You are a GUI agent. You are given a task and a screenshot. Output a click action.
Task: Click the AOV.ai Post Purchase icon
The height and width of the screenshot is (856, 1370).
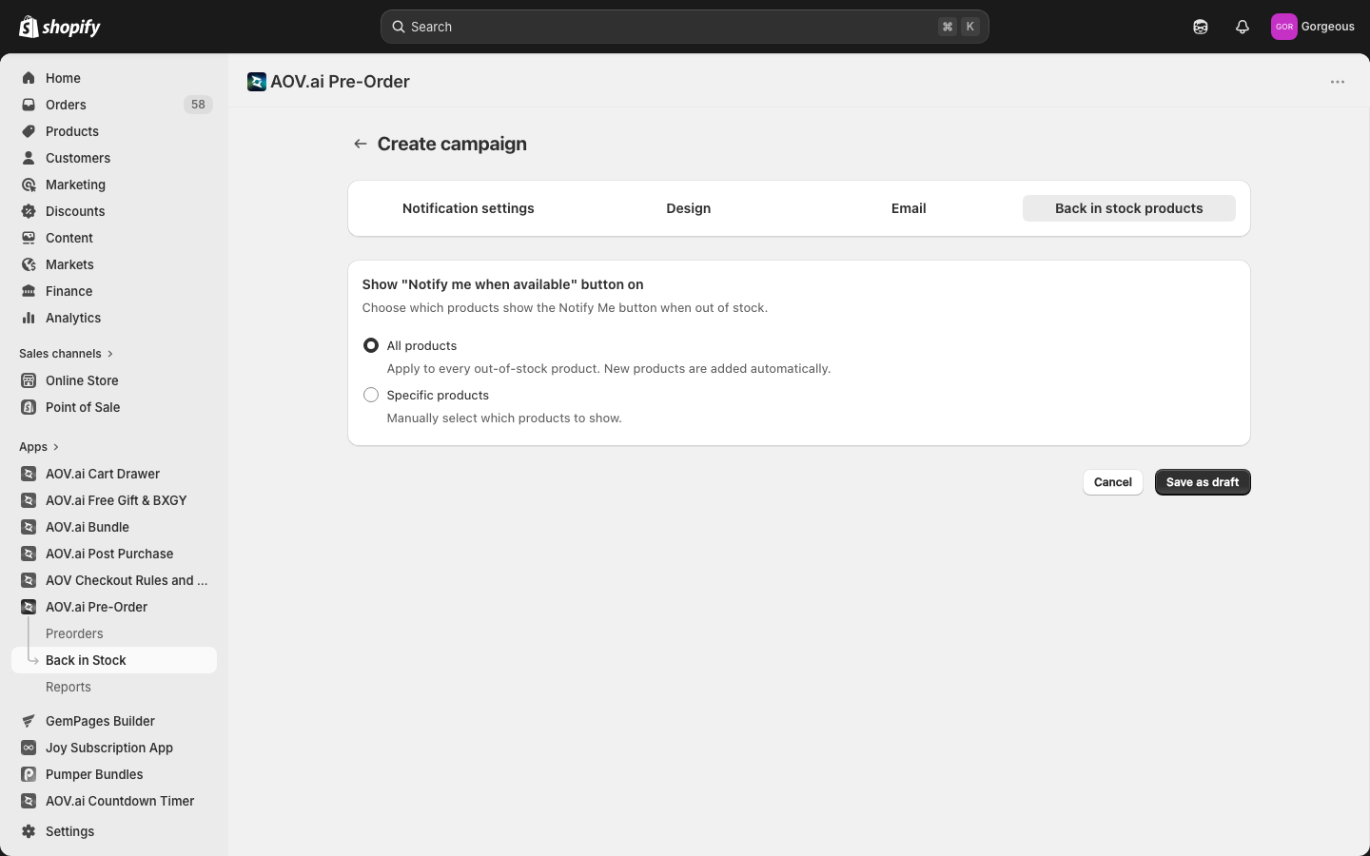[x=29, y=554]
